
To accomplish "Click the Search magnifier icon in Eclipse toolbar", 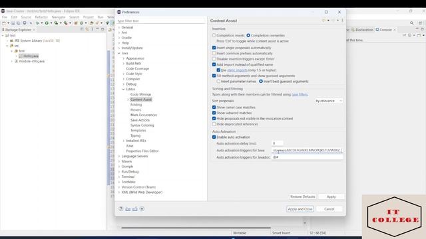I will point(412,23).
